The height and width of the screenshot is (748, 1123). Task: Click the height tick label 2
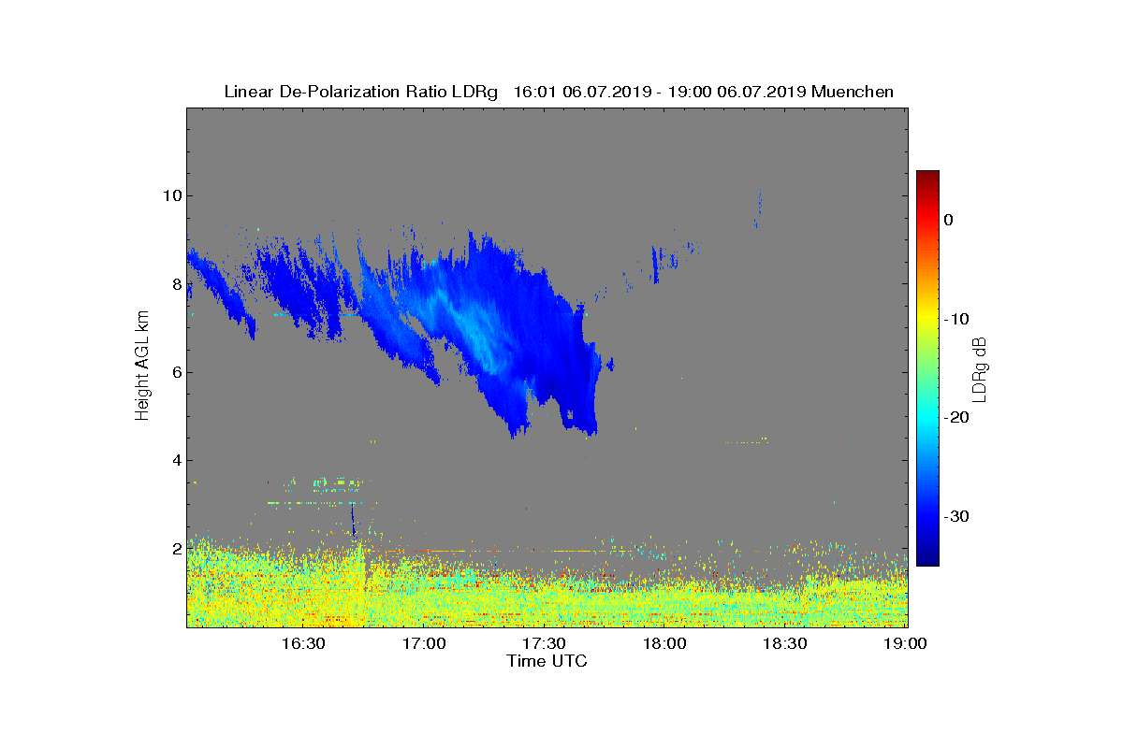click(175, 548)
